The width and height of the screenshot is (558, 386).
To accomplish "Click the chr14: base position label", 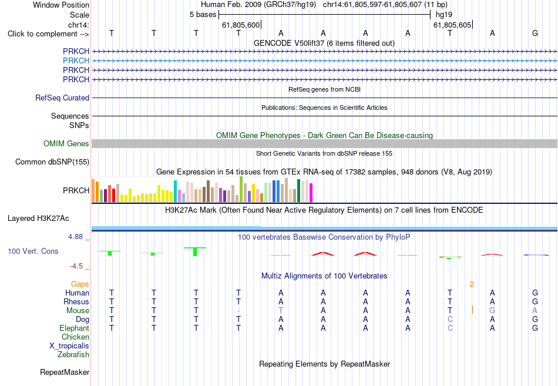I will 79,25.
